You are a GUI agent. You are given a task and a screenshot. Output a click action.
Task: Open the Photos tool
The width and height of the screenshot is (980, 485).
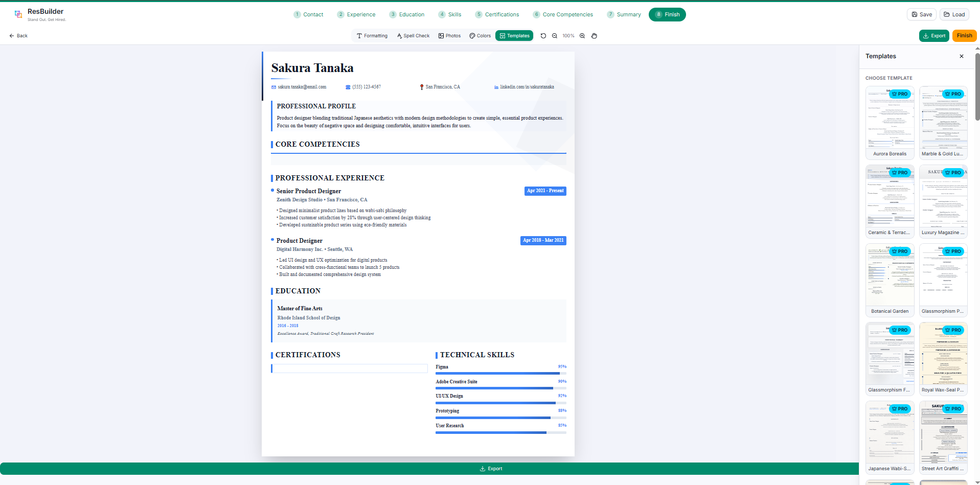pyautogui.click(x=449, y=36)
